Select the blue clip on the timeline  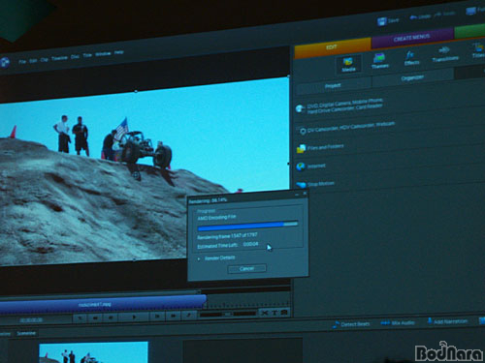tap(103, 304)
